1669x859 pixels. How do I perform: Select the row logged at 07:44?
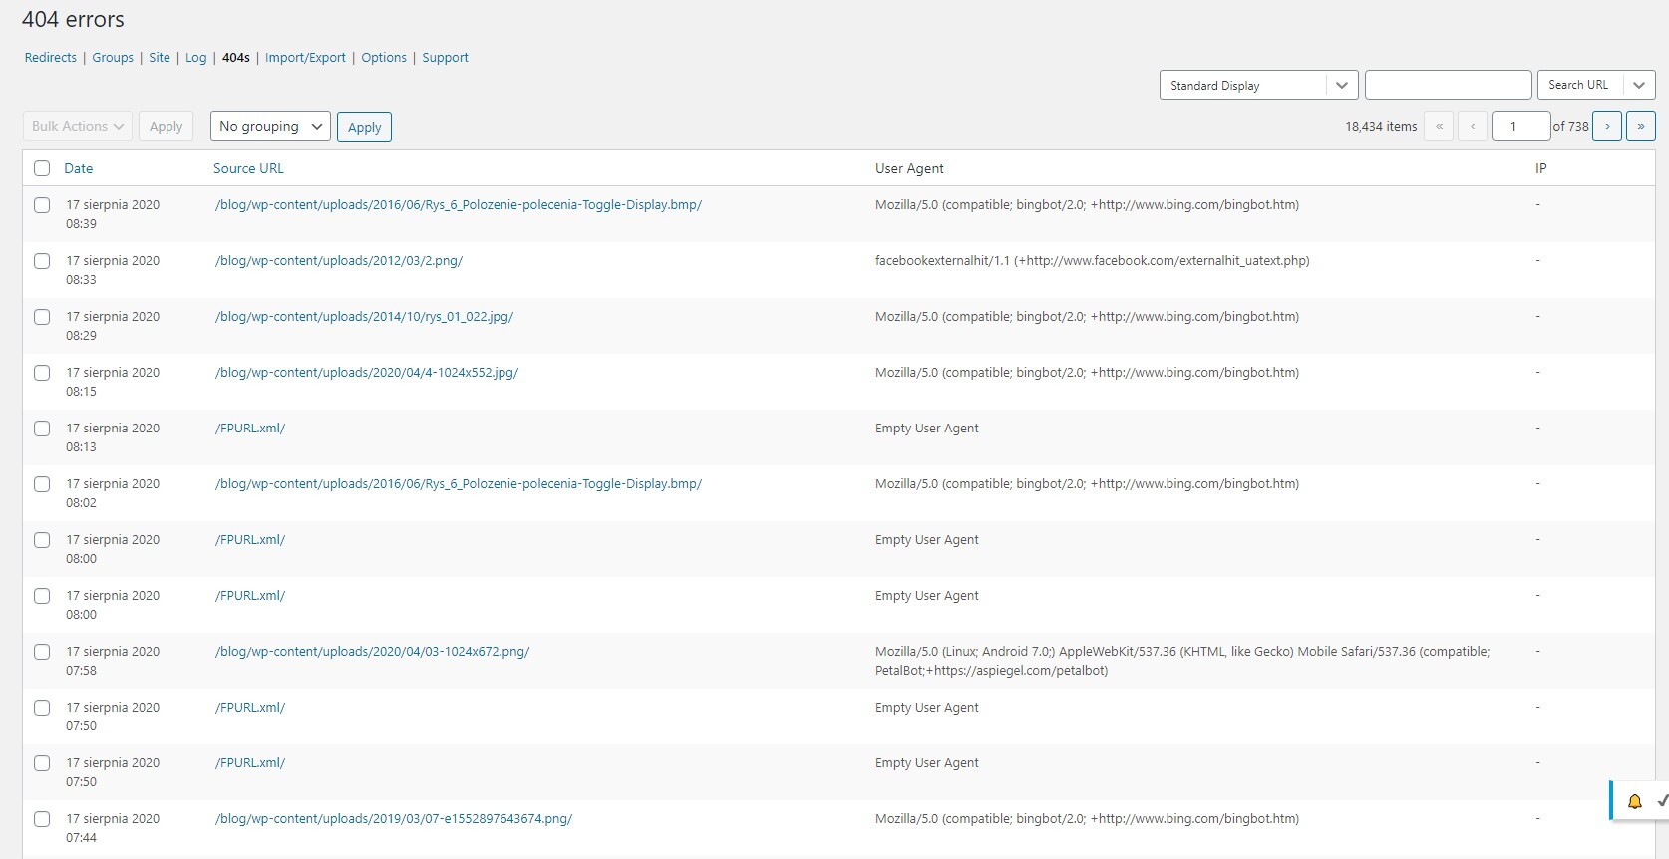tap(42, 819)
